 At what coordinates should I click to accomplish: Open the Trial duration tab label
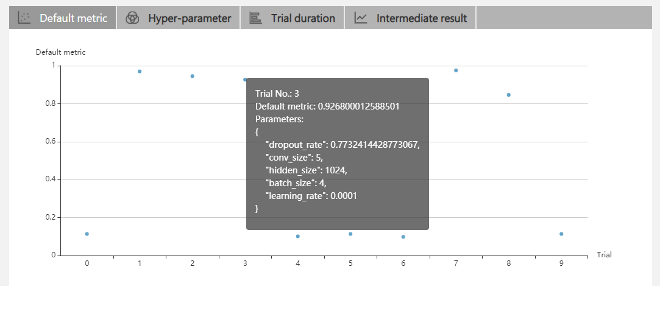click(303, 18)
